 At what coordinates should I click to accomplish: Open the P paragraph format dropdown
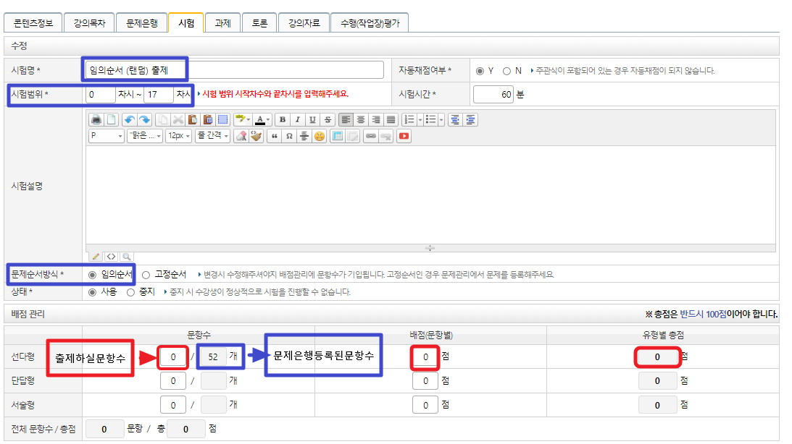click(106, 136)
